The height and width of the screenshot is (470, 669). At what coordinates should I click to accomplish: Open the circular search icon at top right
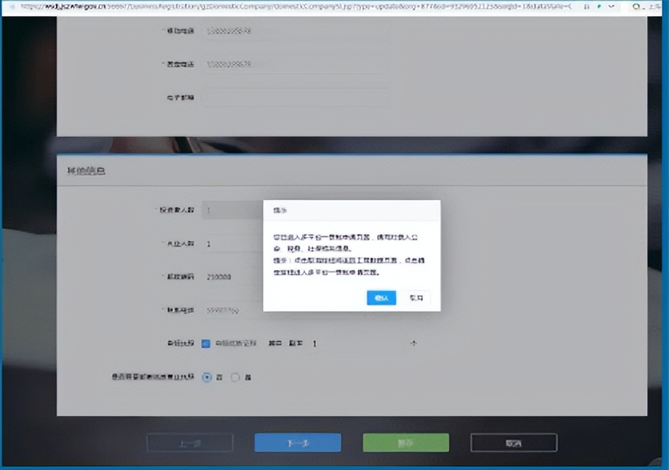(635, 7)
